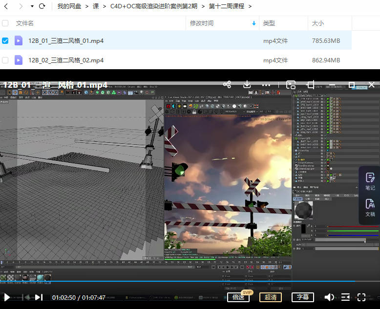Skip to the next video

(x=39, y=297)
